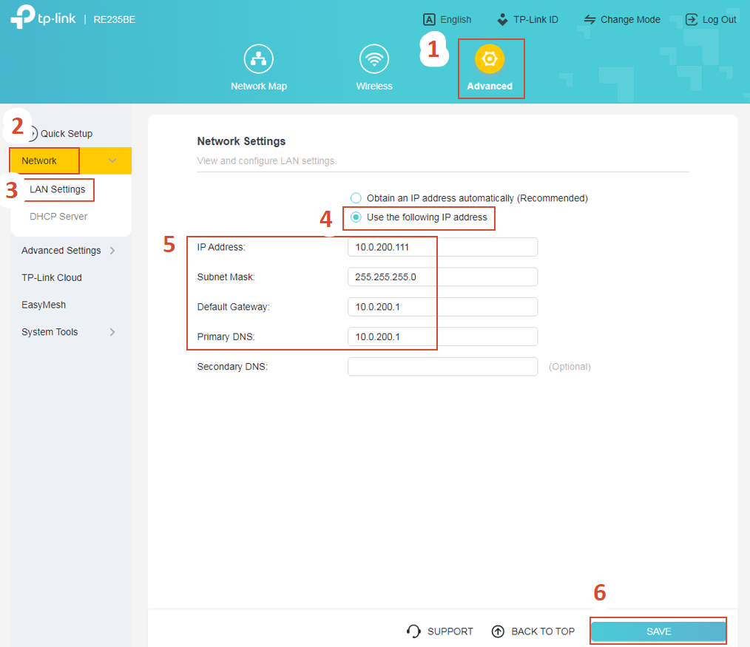The image size is (750, 647).
Task: Open the Network Map icon
Action: (258, 59)
